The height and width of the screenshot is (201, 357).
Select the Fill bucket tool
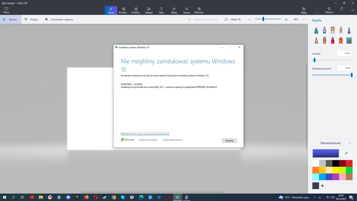point(349,40)
